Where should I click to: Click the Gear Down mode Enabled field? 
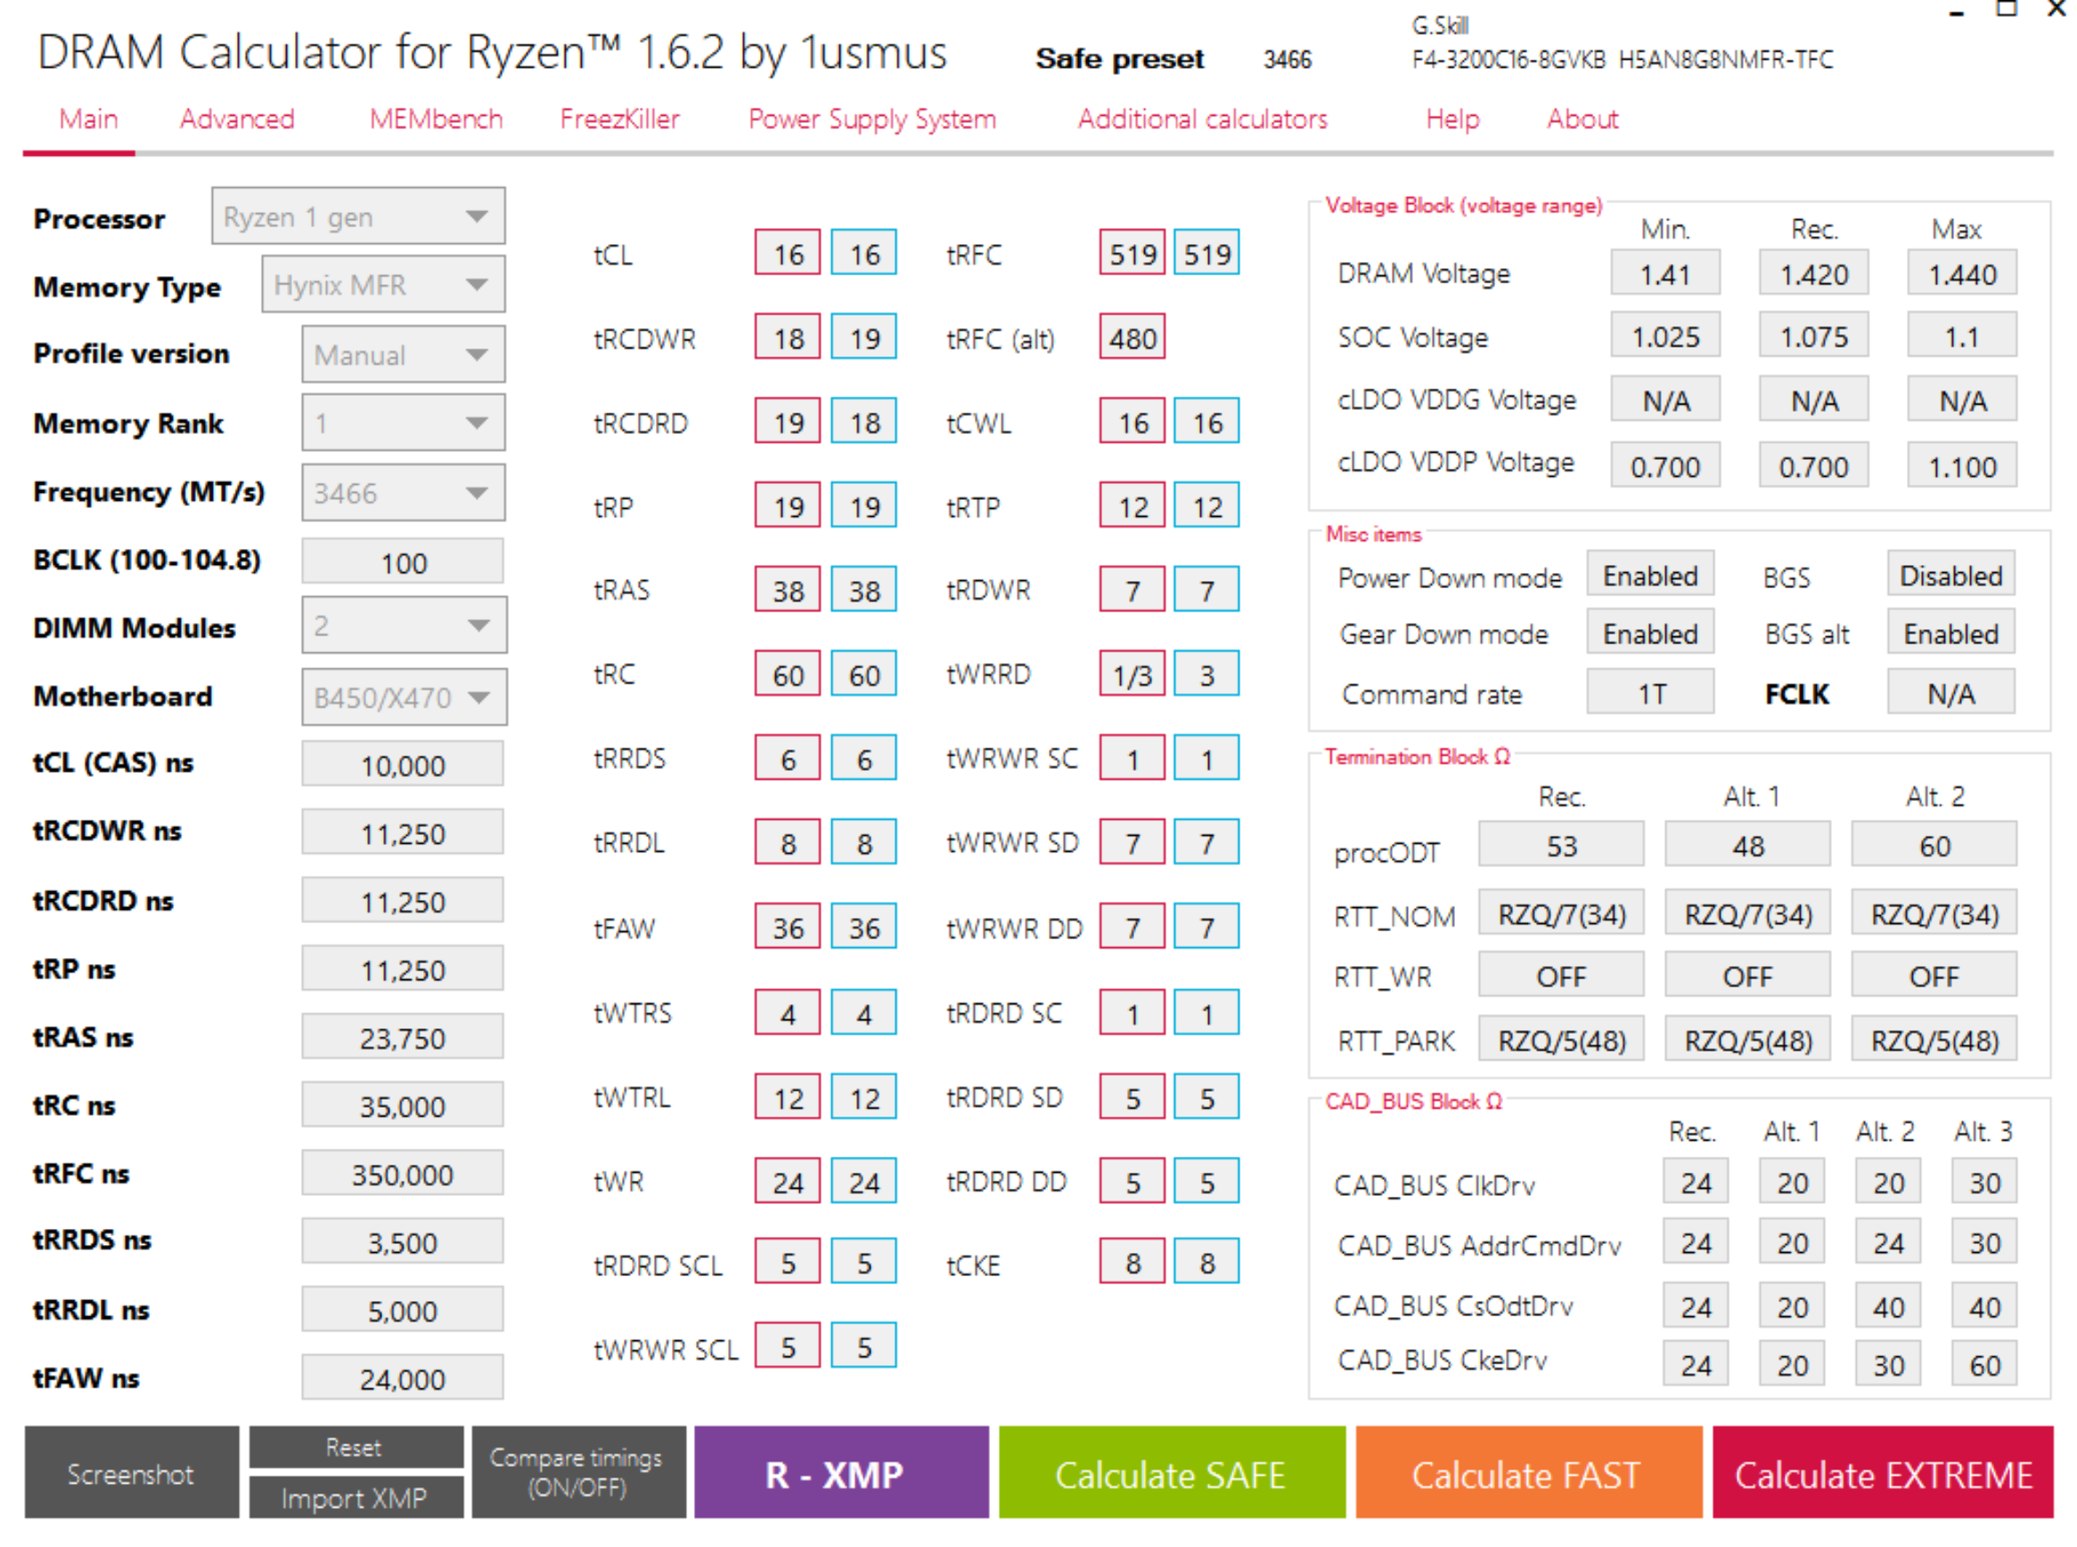(x=1649, y=634)
